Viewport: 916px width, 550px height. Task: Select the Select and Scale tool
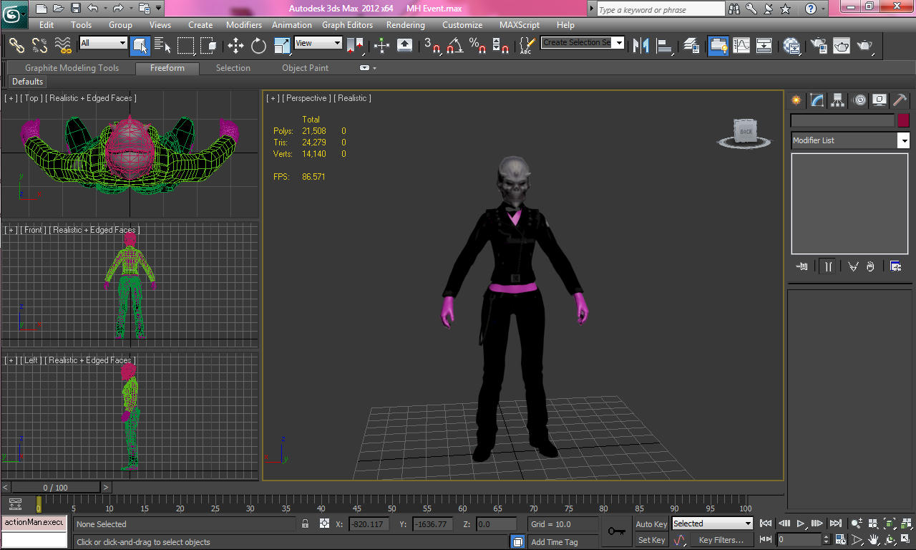click(282, 46)
